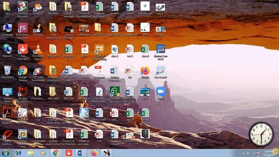Select the mrig school folder

point(53,51)
